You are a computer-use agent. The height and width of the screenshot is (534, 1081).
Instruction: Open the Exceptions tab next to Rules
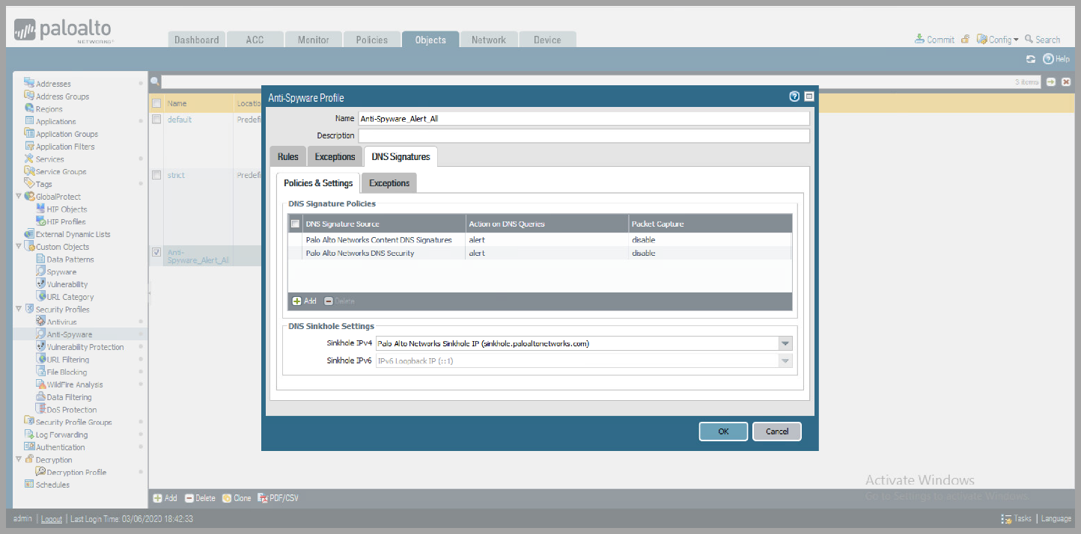[335, 157]
